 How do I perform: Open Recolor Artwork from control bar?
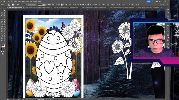(66, 4)
